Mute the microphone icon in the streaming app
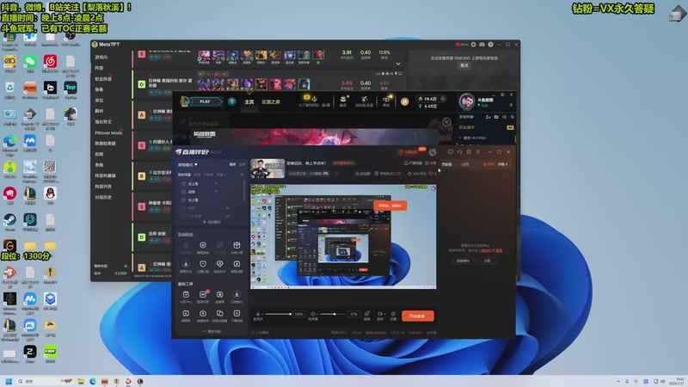This screenshot has height=387, width=688. [258, 314]
